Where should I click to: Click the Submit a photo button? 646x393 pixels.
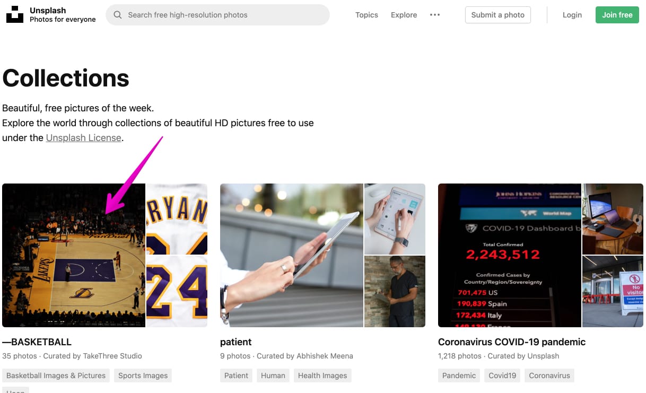click(498, 15)
